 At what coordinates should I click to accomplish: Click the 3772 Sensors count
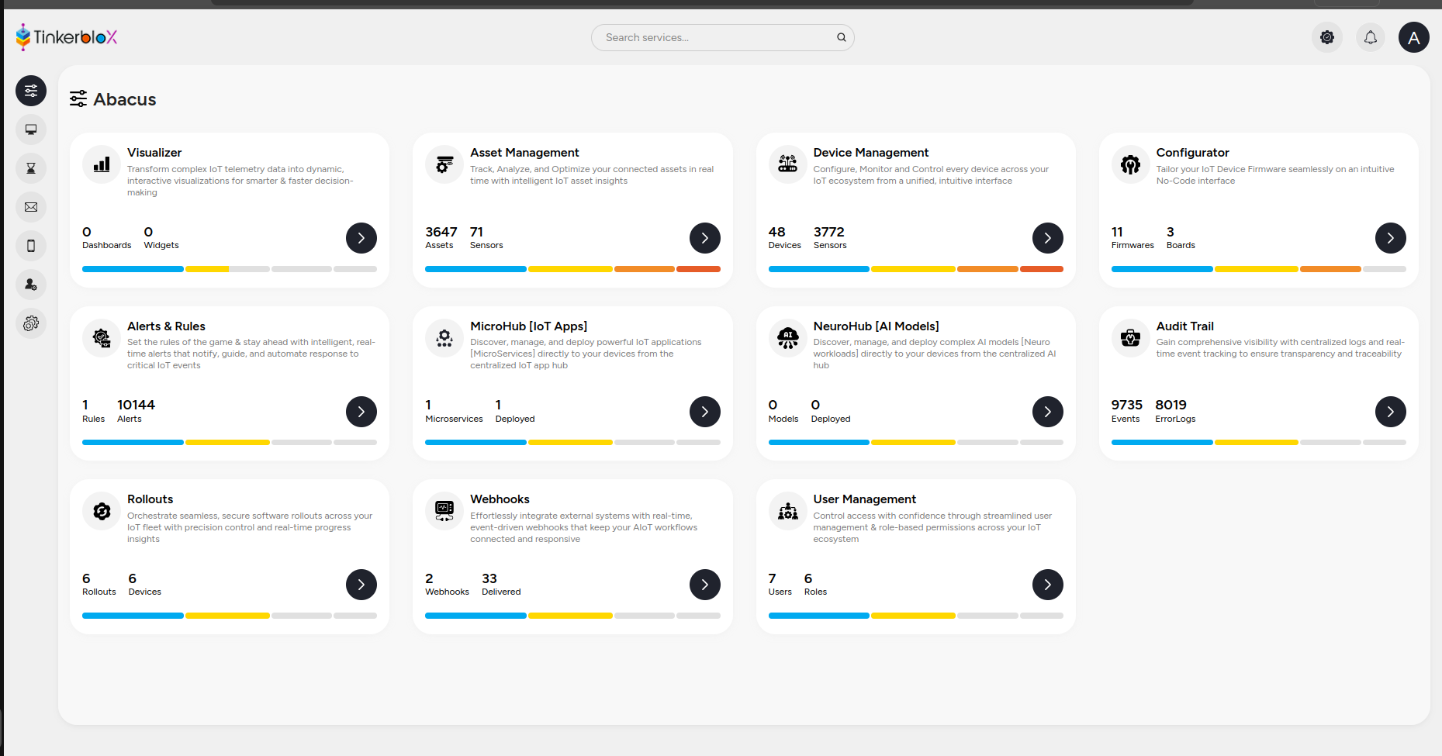click(x=830, y=237)
